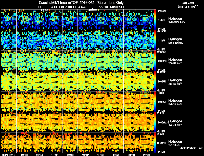The width and height of the screenshot is (204, 156).
Task: Click the 'Log Cnts' colorbar title
Action: coord(188,3)
